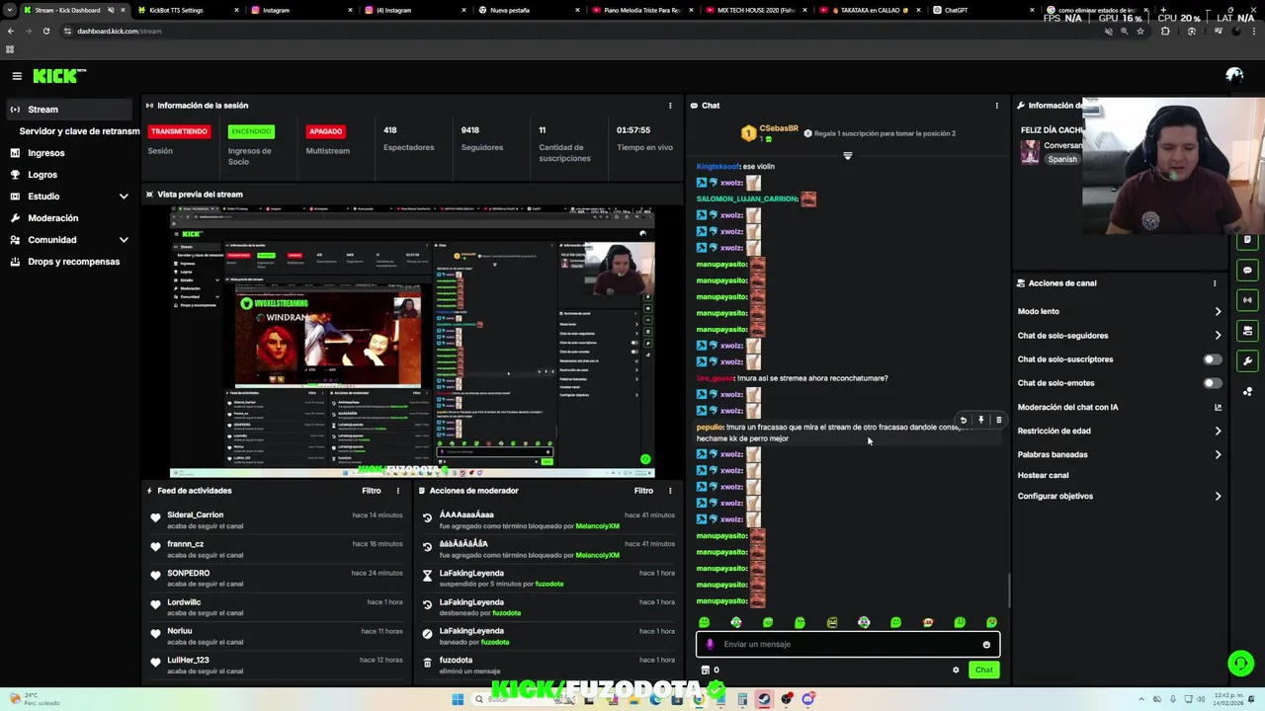Click the last emote in quick emote bar
The height and width of the screenshot is (711, 1265).
tap(991, 622)
